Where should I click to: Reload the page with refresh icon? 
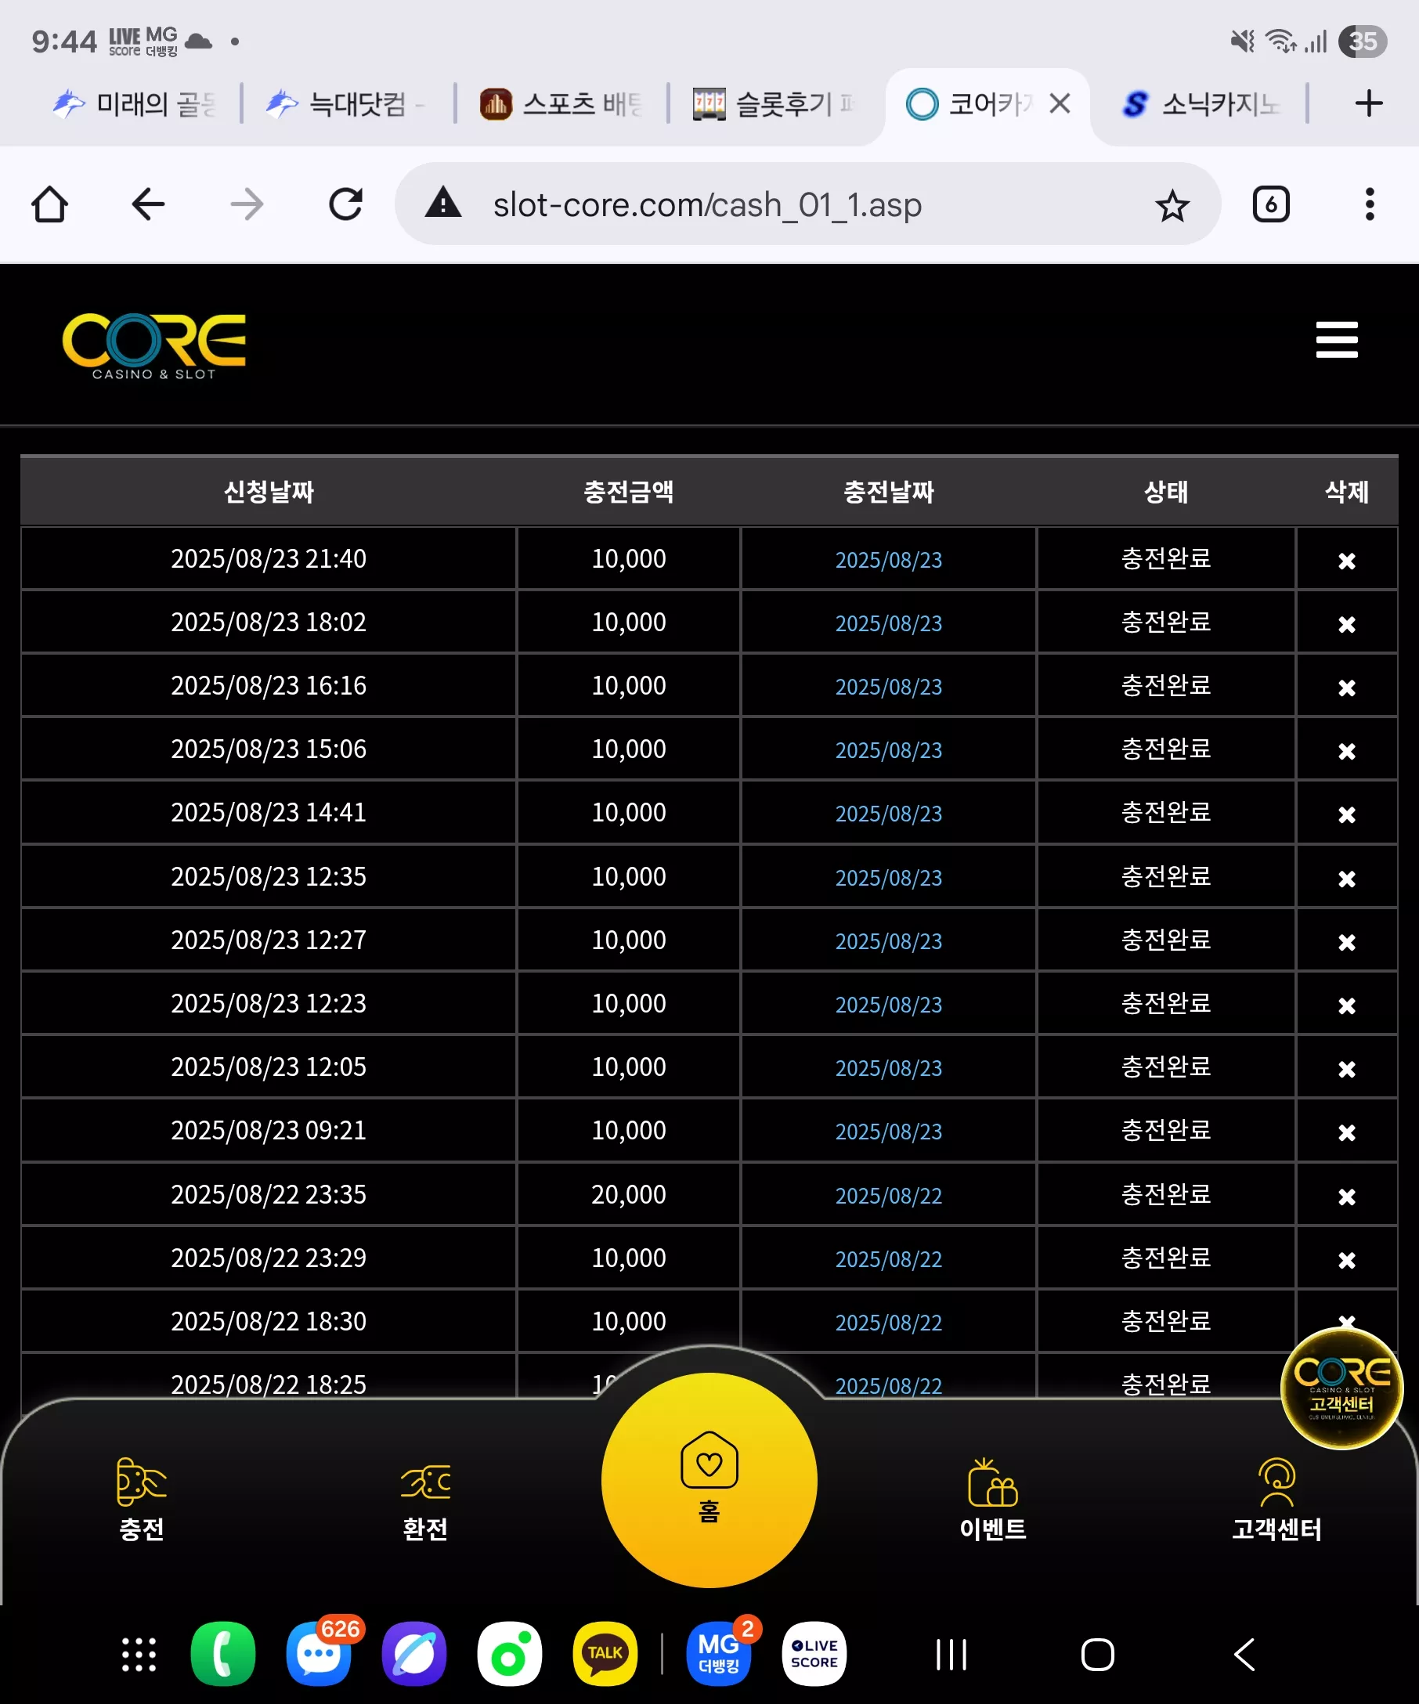click(x=345, y=204)
